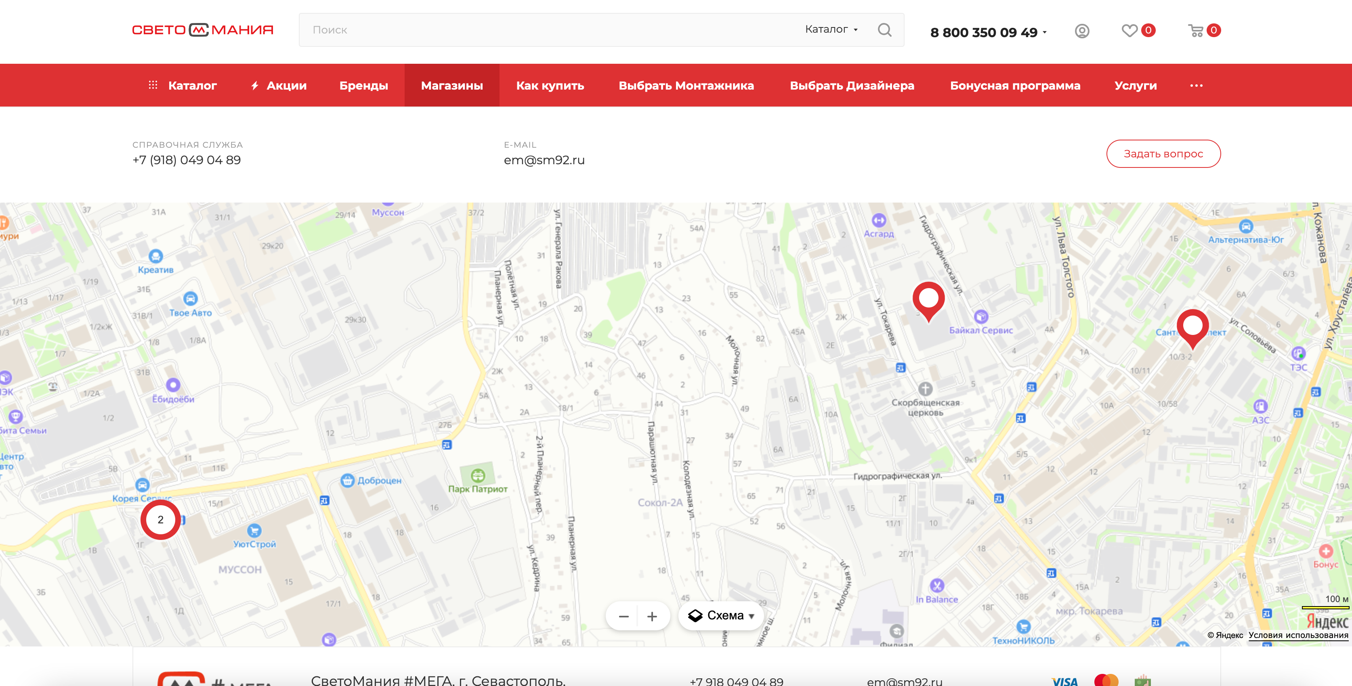Click the АЗС fuel station map icon
This screenshot has height=686, width=1352.
point(1260,406)
